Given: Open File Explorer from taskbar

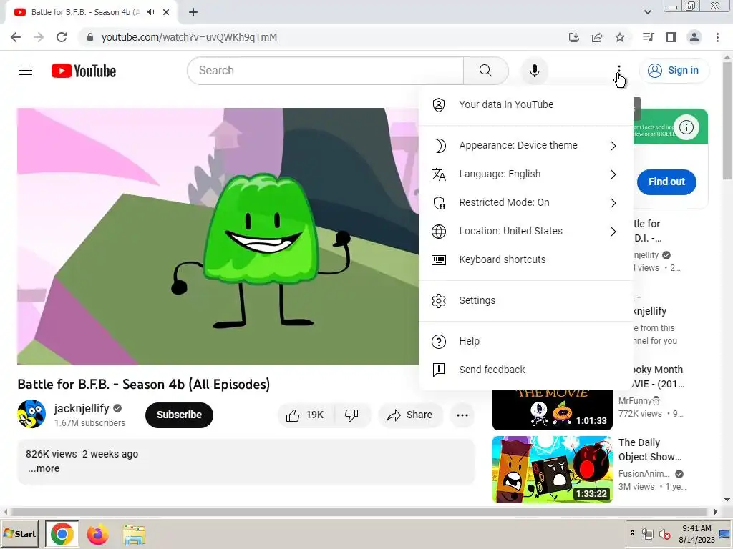Looking at the screenshot, I should pyautogui.click(x=134, y=534).
